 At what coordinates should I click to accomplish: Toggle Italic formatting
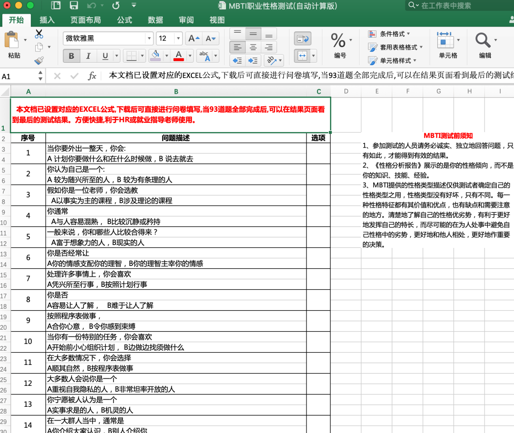88,56
